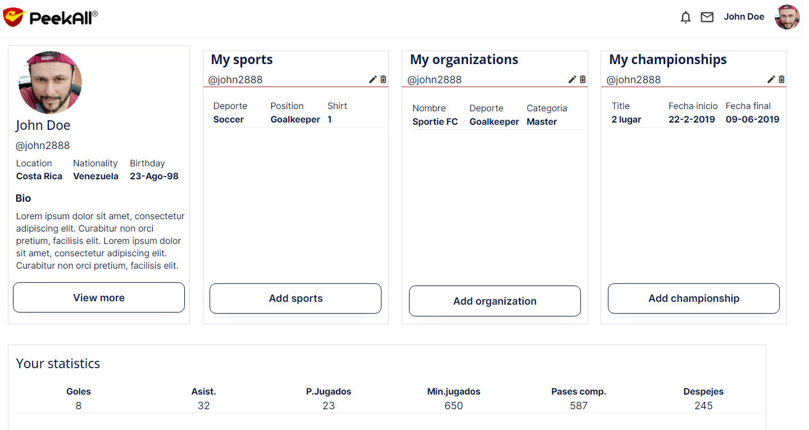Image resolution: width=809 pixels, height=430 pixels.
Task: Edit My championships with pencil icon
Action: (x=771, y=80)
